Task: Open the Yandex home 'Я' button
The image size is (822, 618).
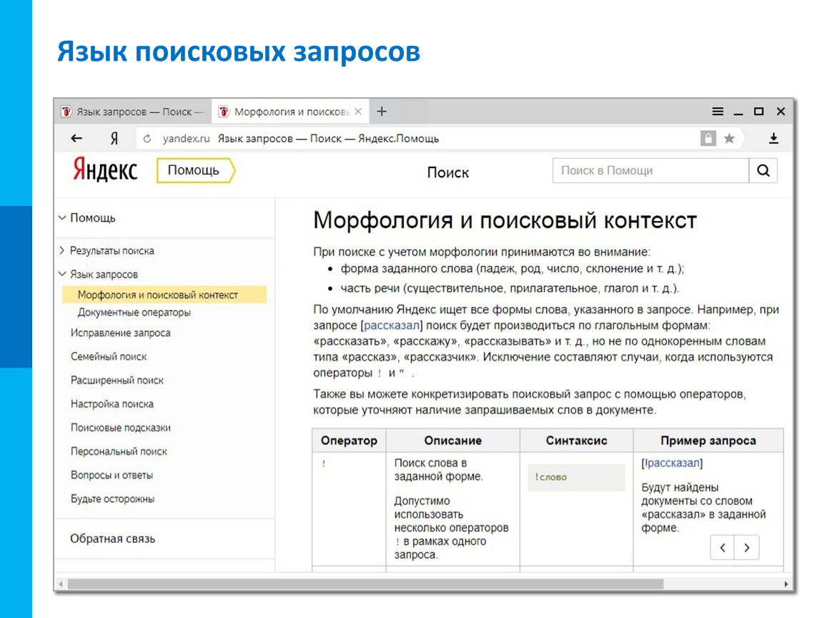Action: (114, 139)
